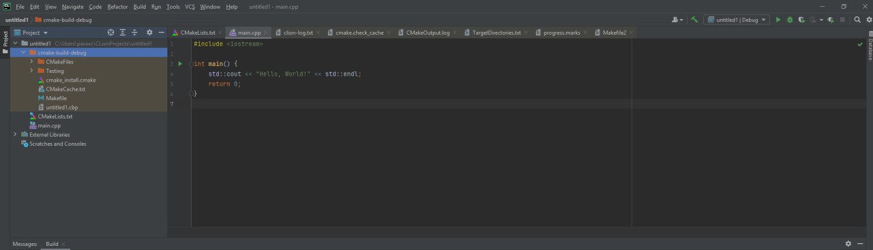Switch to cmake.check_cache editor tab
The width and height of the screenshot is (873, 250).
click(x=359, y=32)
